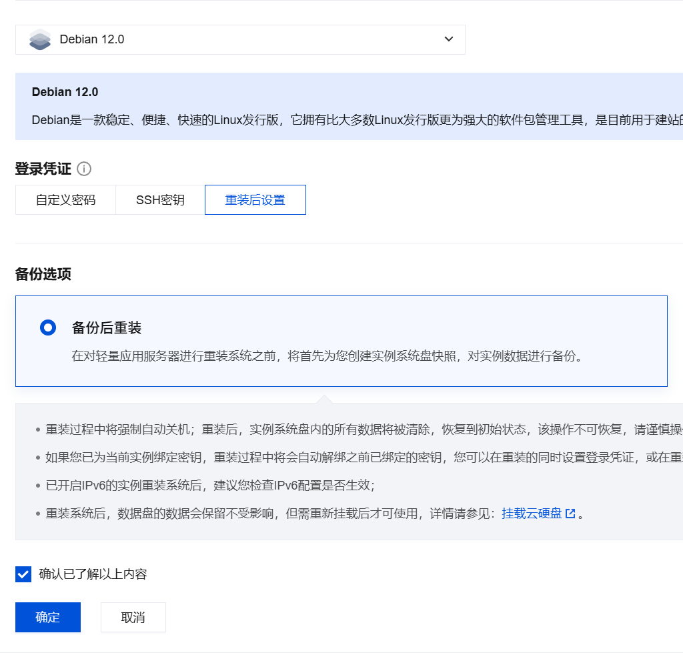Open the 挂载云硬盘 documentation link
Viewport: 683px width, 653px height.
click(x=532, y=514)
